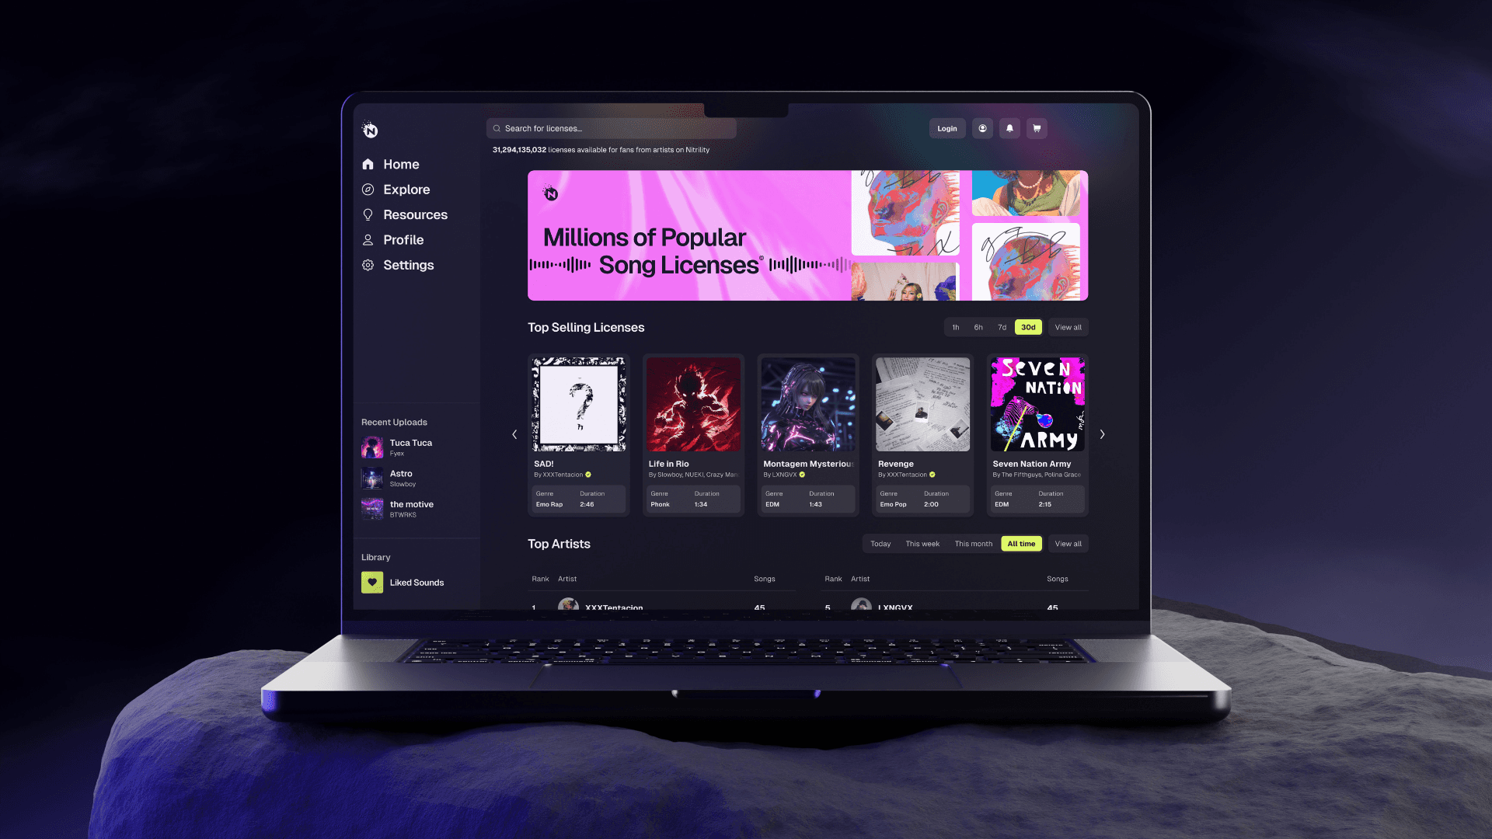The image size is (1492, 839).
Task: Select the 7d time filter tab
Action: (1002, 327)
